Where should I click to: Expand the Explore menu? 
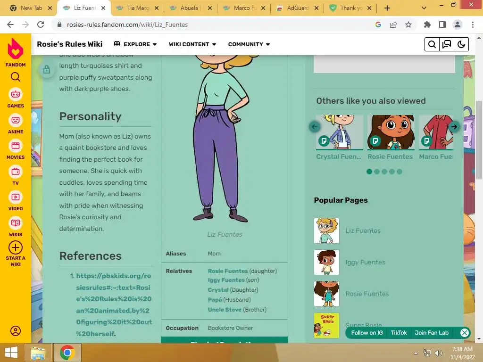point(135,44)
